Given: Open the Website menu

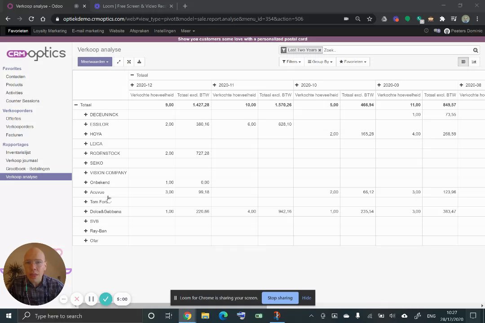Looking at the screenshot, I should (117, 31).
